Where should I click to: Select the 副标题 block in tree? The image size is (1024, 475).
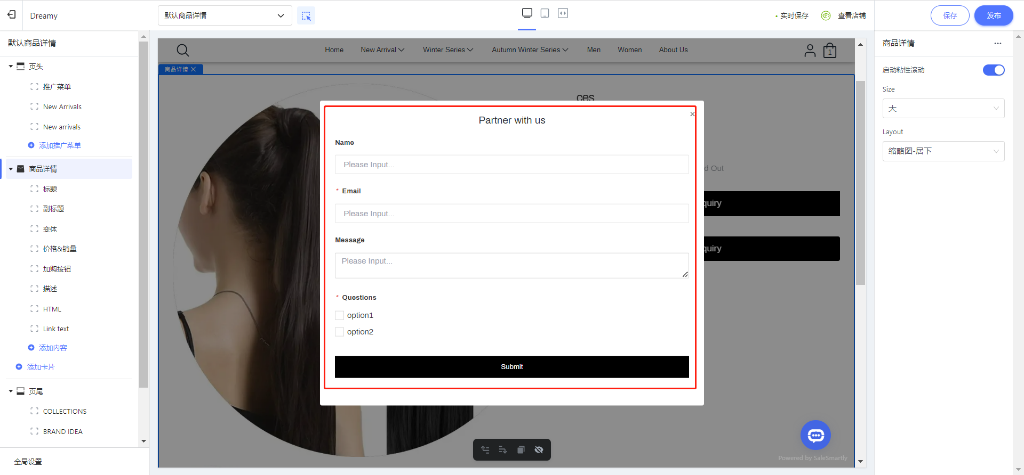[53, 209]
